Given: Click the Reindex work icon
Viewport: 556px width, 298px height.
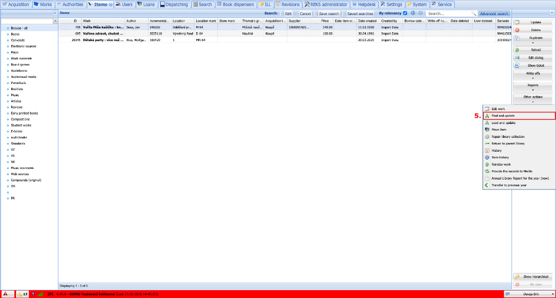Looking at the screenshot, I should [487, 164].
